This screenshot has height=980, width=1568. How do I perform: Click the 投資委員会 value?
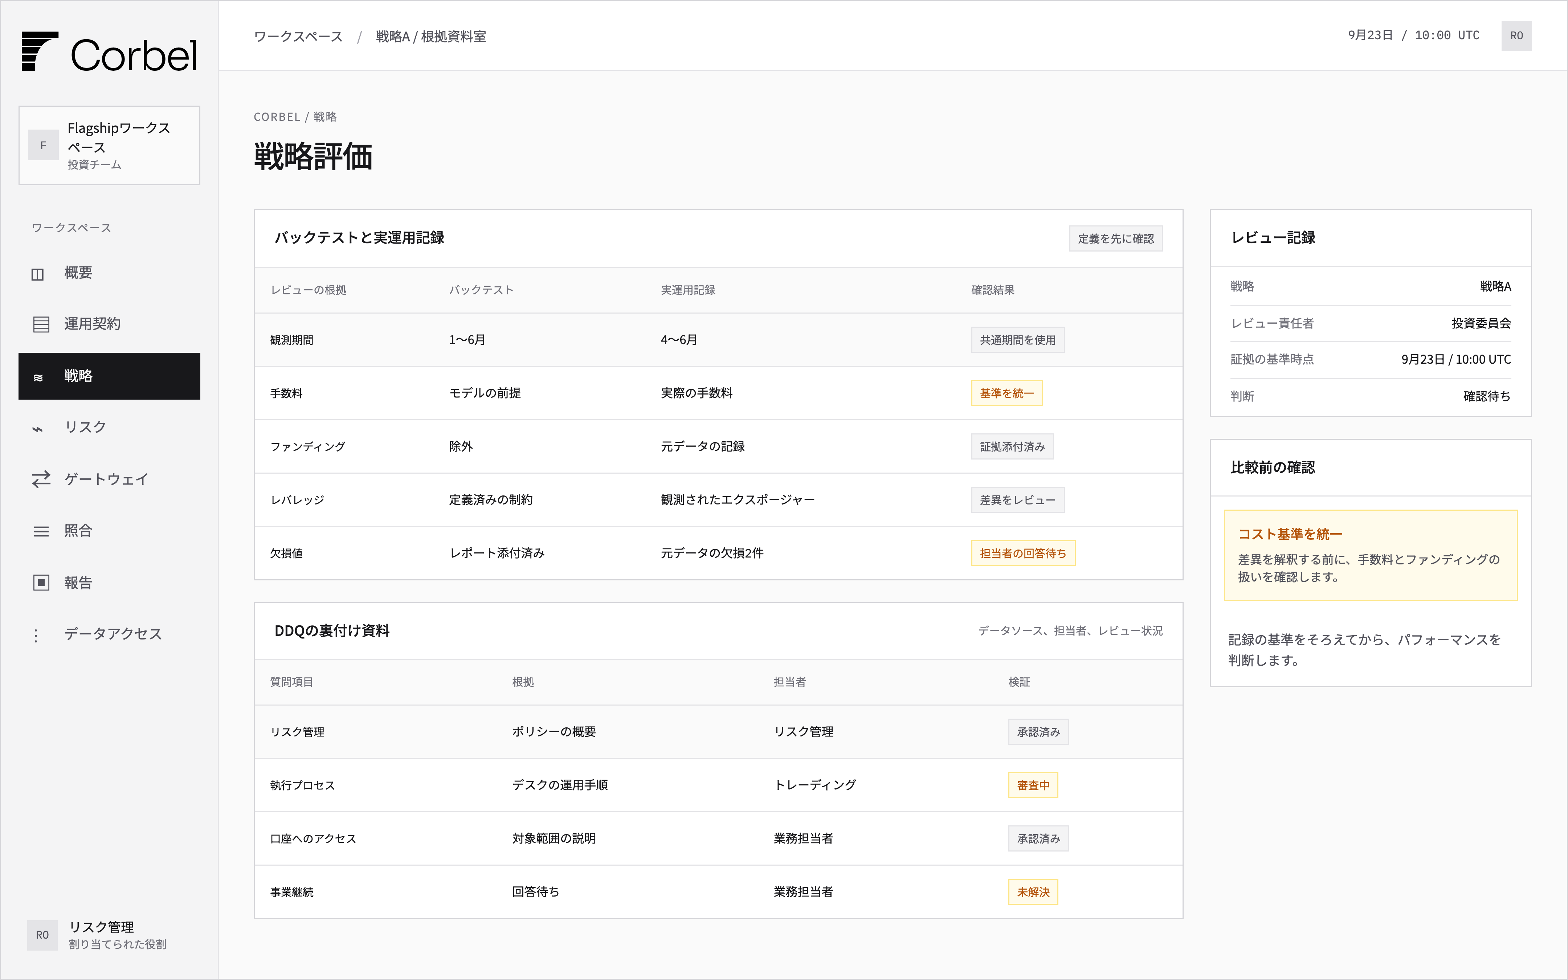1481,323
